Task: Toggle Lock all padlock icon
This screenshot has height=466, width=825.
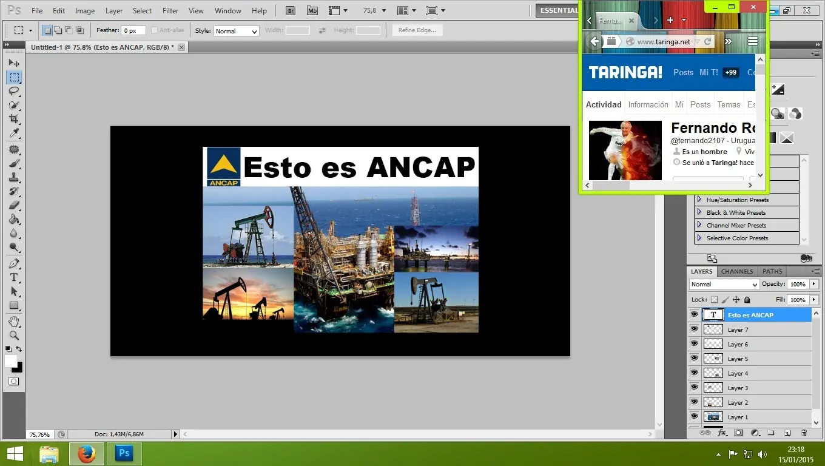Action: tap(747, 300)
